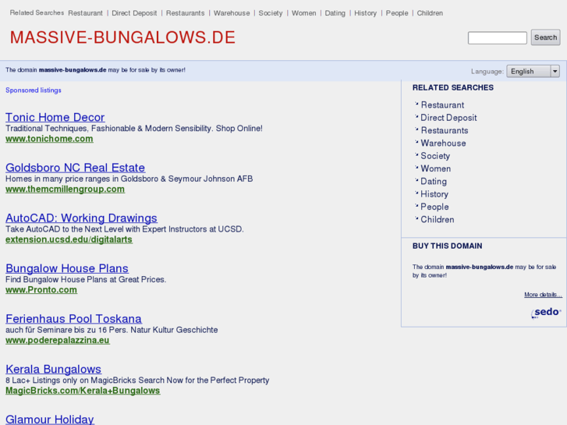Select Society in top related searches bar

[271, 13]
